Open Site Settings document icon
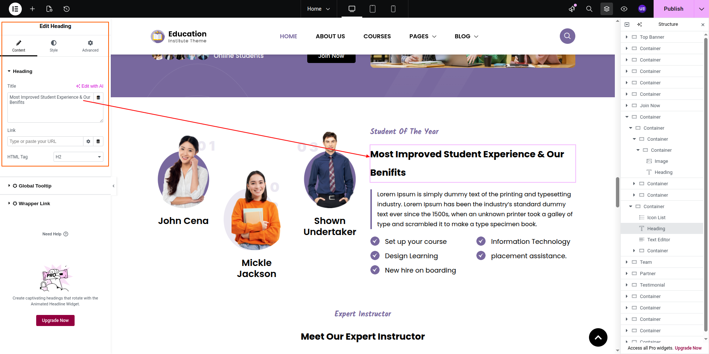The height and width of the screenshot is (354, 709). [x=49, y=9]
